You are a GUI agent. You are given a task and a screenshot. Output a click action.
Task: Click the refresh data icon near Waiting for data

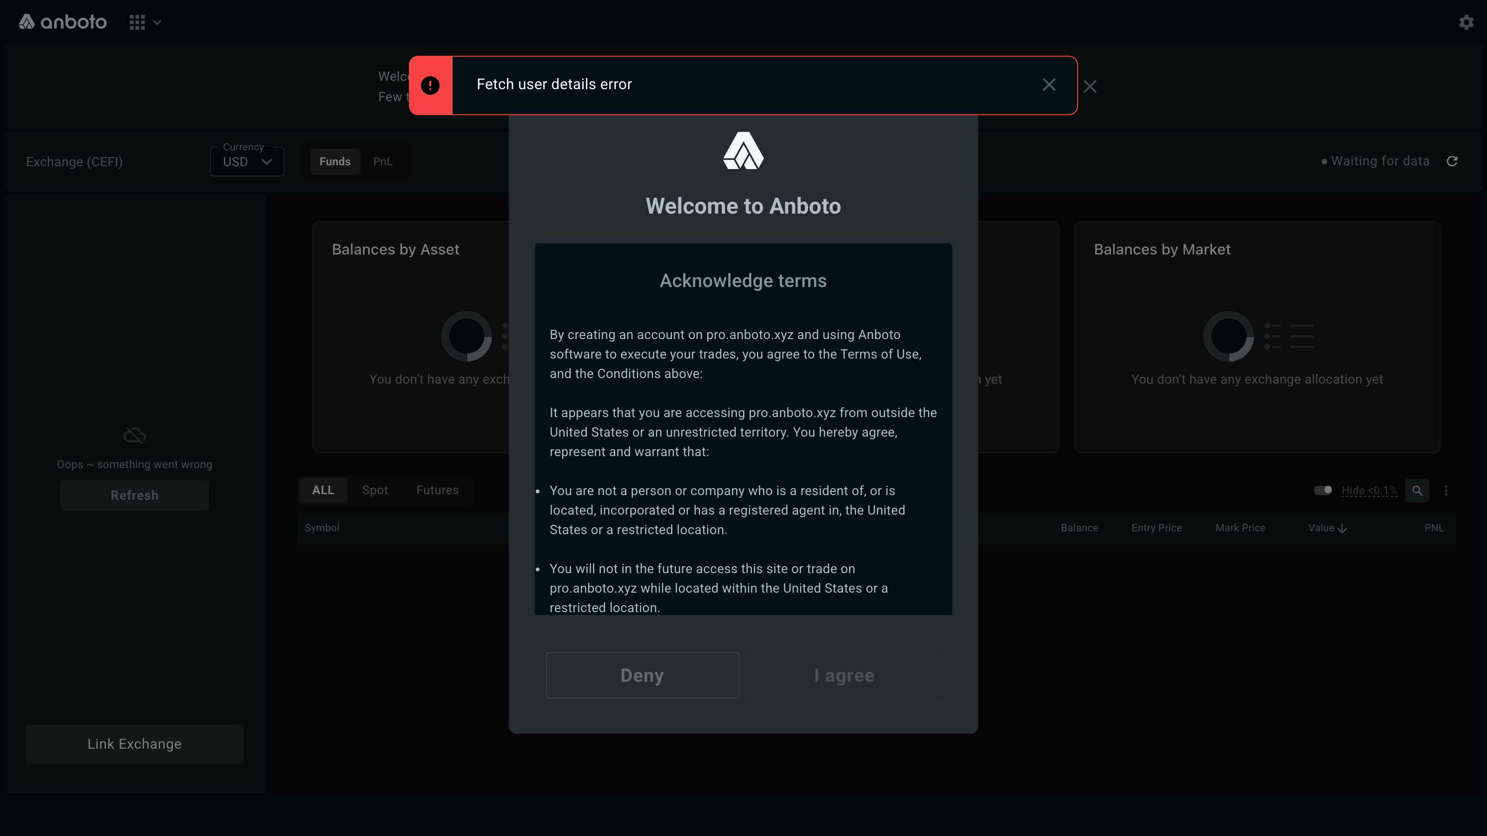coord(1452,161)
